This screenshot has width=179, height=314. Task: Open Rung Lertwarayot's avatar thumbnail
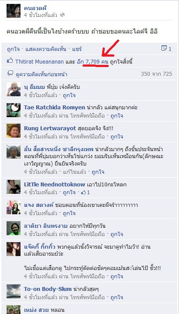pyautogui.click(x=14, y=131)
